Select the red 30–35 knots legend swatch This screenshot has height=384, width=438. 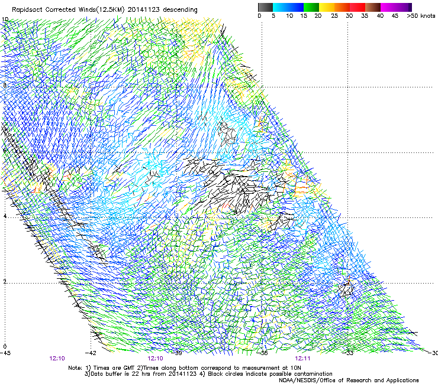(358, 7)
